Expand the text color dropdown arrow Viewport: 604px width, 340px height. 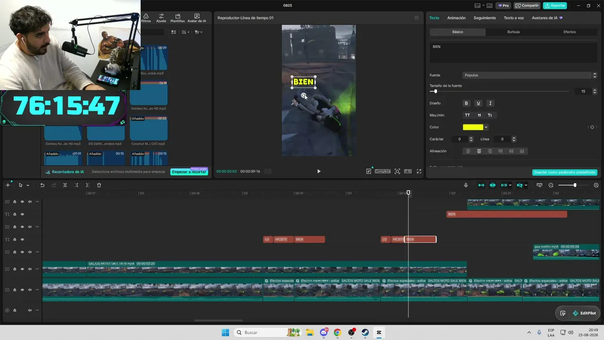pos(486,127)
